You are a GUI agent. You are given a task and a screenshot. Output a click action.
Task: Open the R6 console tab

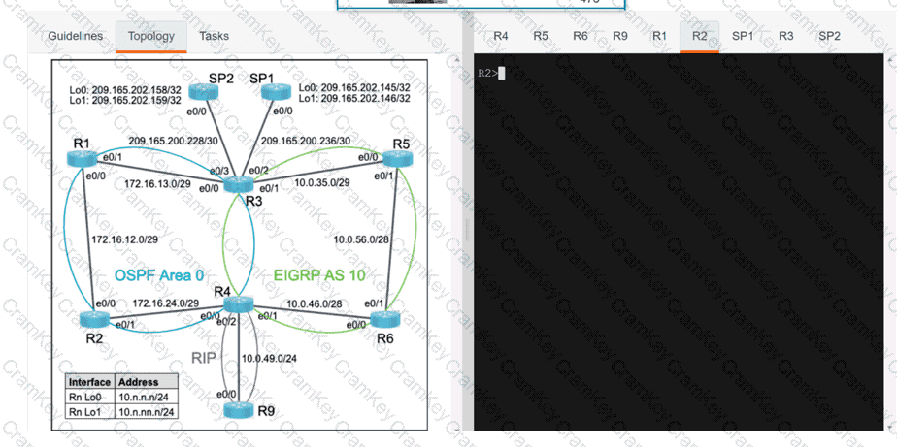coord(581,36)
